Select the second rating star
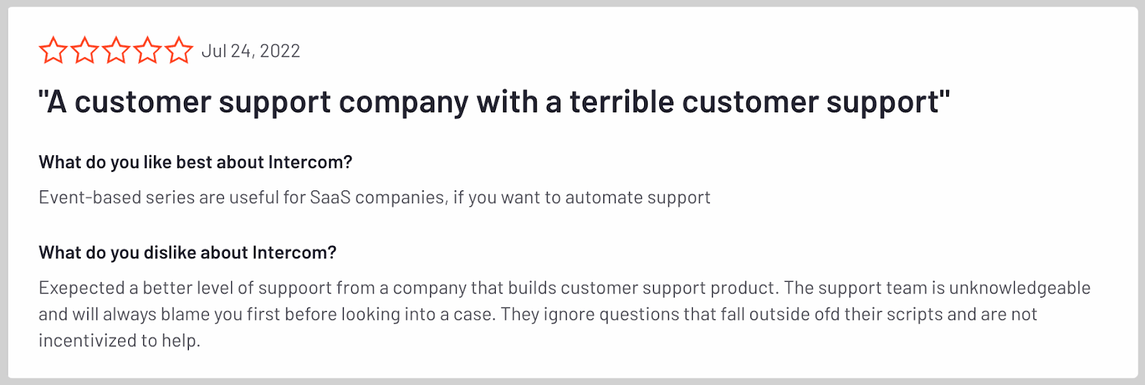This screenshot has width=1145, height=385. (x=84, y=51)
